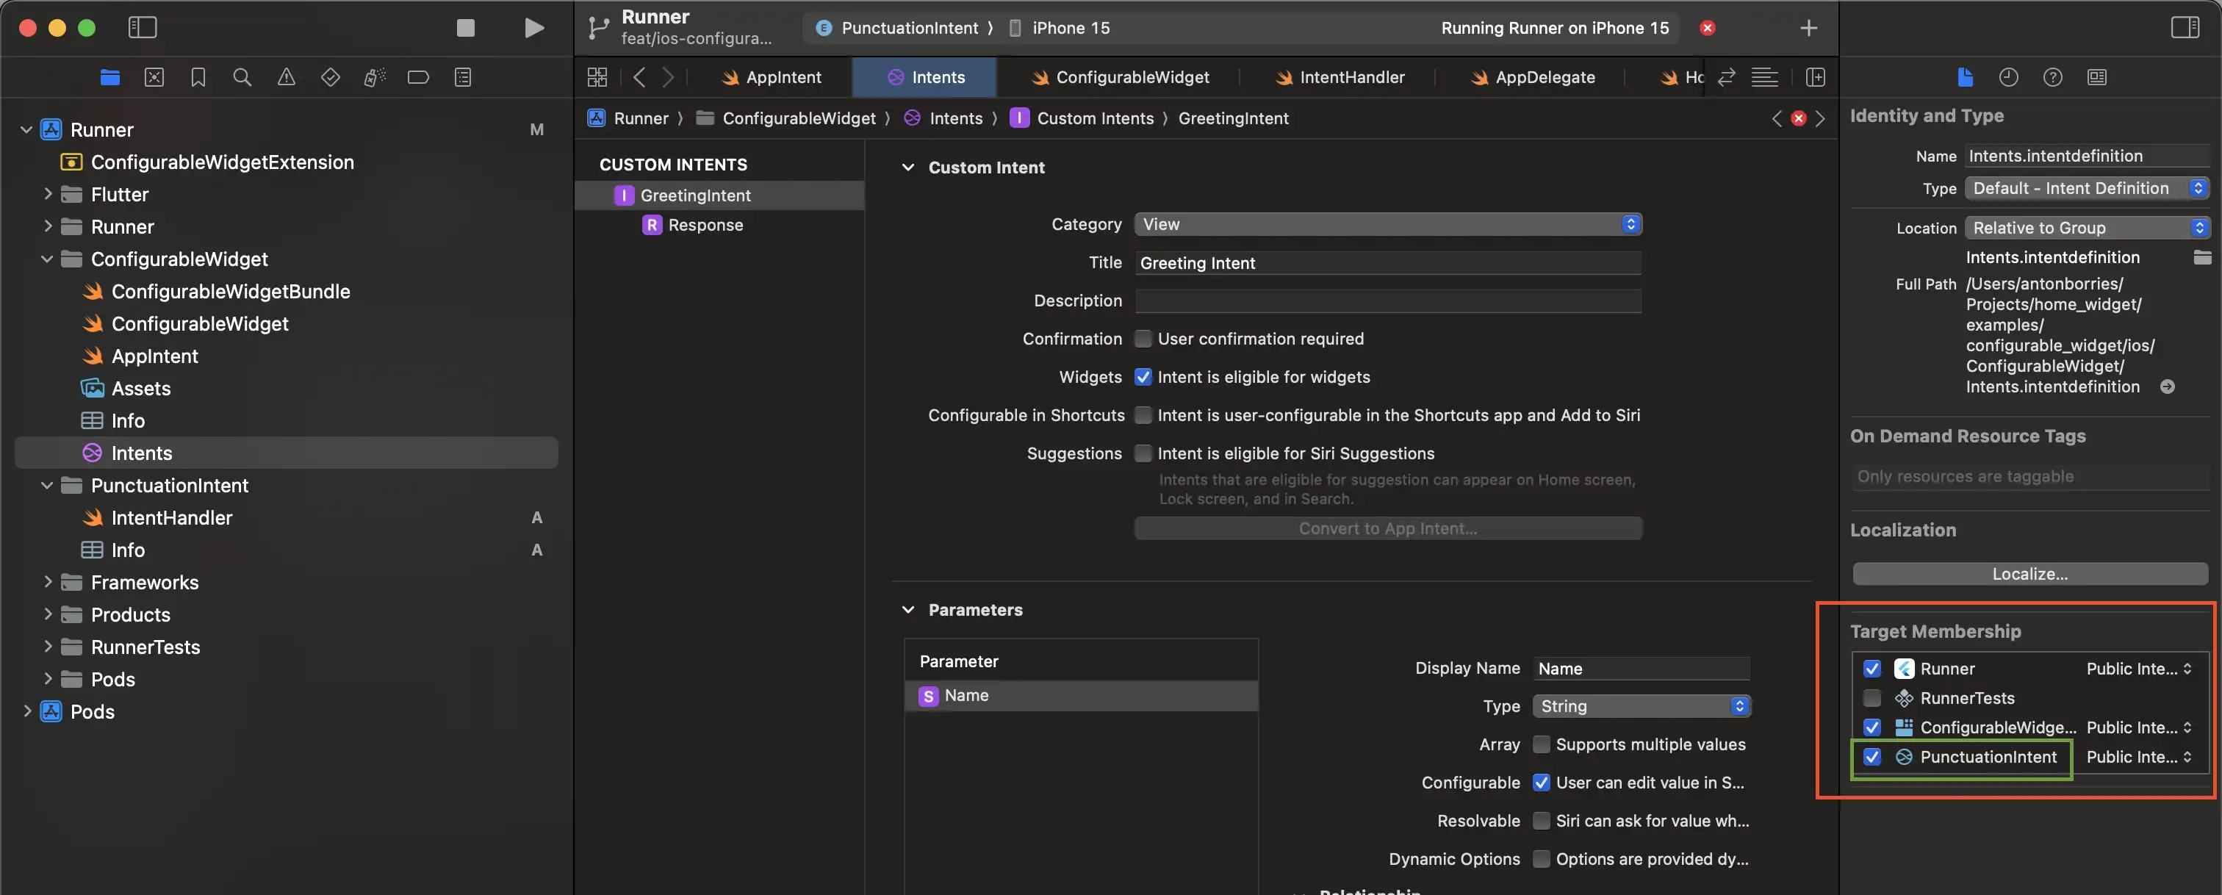This screenshot has width=2222, height=895.
Task: Enable User confirmation required checkbox
Action: [x=1143, y=339]
